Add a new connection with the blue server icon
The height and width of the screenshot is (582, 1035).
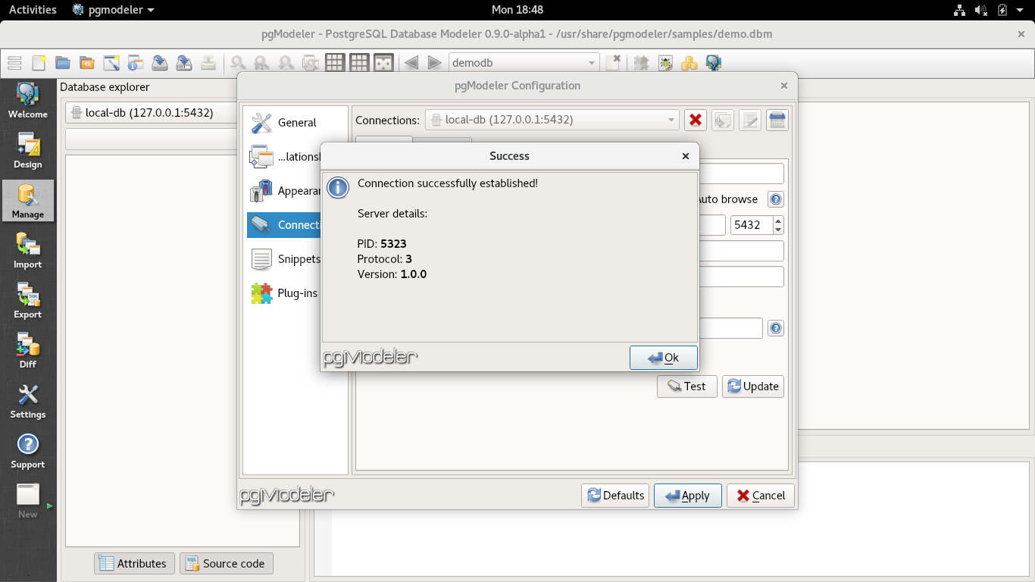pyautogui.click(x=777, y=120)
